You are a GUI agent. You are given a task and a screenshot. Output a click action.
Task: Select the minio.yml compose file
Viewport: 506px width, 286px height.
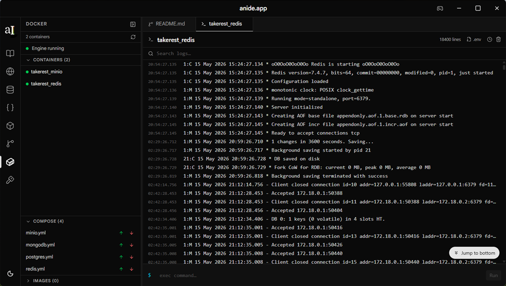(36, 233)
